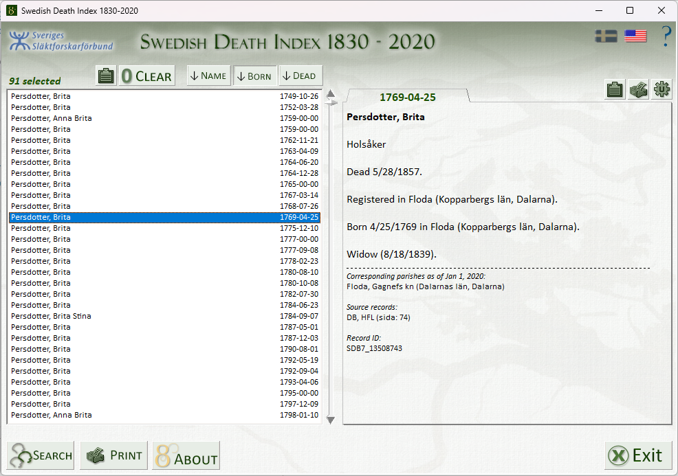Viewport: 678px width, 476px height.
Task: Select Persdotter, Brita born 1775-12-10
Action: click(165, 228)
